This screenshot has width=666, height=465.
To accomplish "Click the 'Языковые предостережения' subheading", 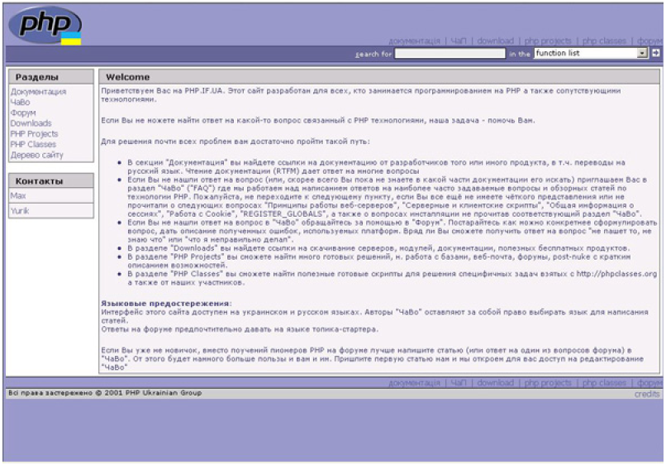I will pos(166,304).
